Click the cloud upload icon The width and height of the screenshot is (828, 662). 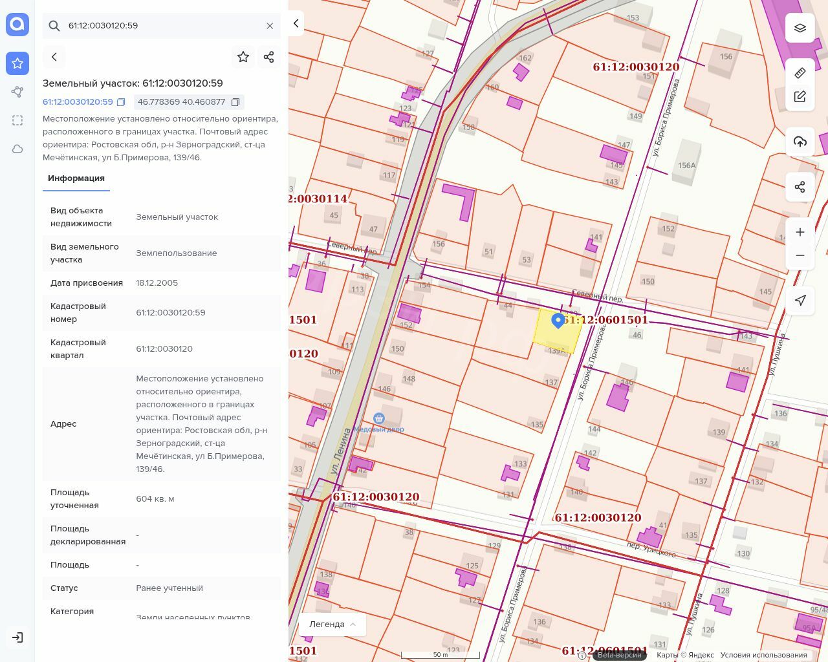800,142
